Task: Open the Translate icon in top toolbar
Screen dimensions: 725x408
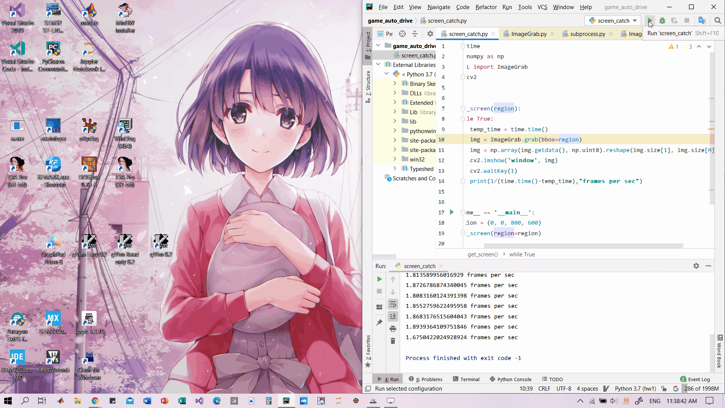Action: (702, 21)
